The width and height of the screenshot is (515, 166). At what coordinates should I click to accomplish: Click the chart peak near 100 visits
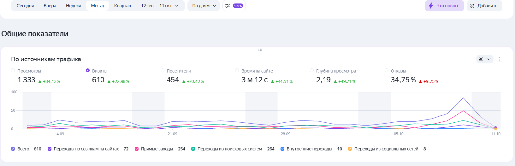pos(463,98)
